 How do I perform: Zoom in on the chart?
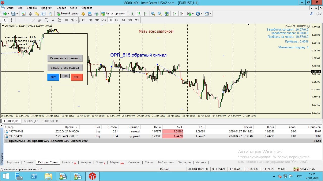coord(153,14)
